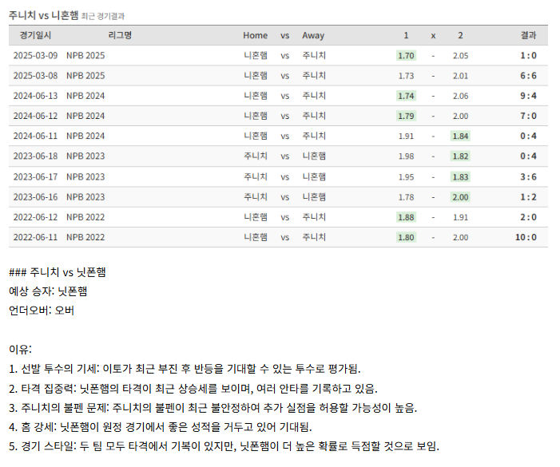The image size is (560, 467).
Task: Select the date 2025-03-08
Action: click(35, 76)
